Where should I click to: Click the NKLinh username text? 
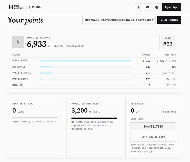point(58,46)
